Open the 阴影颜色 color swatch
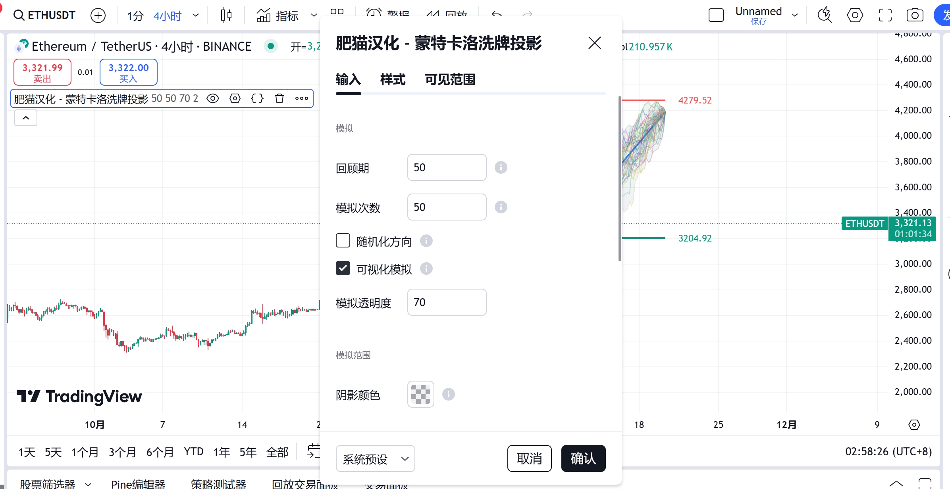 [x=420, y=394]
